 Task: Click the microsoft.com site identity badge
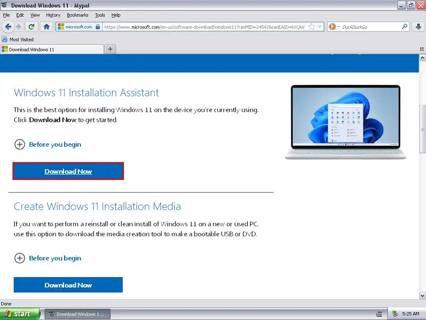tap(79, 27)
